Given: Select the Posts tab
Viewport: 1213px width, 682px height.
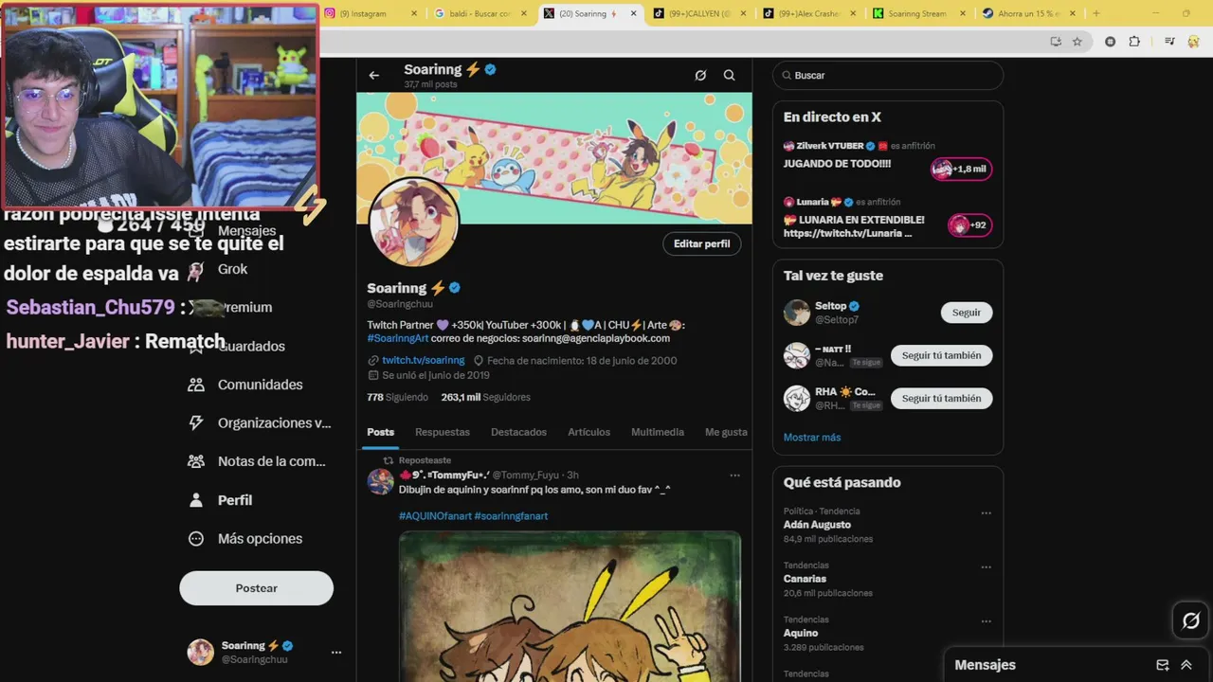Looking at the screenshot, I should coord(381,432).
